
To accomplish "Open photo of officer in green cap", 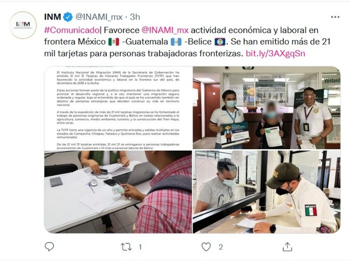I will click(267, 192).
